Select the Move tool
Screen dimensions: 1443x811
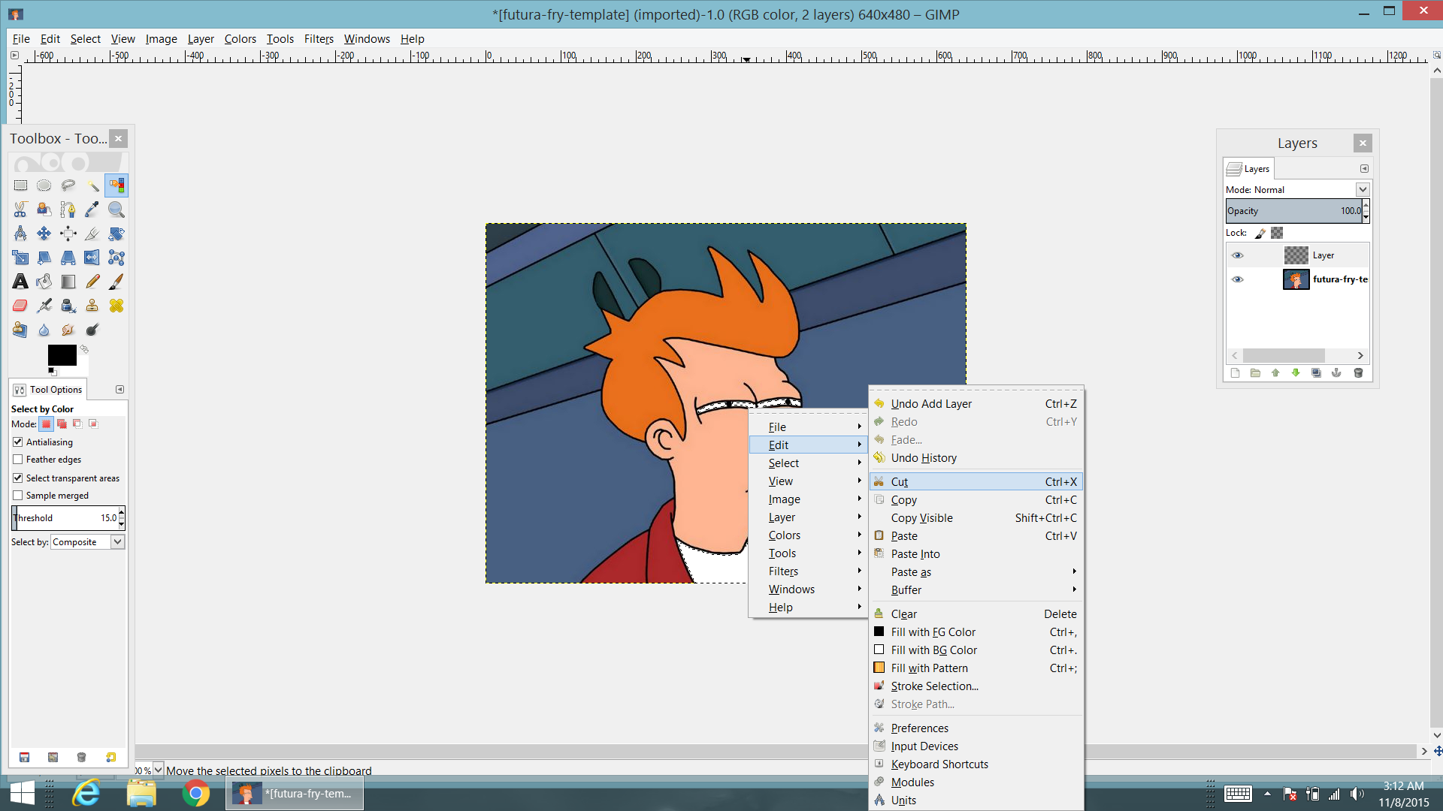(x=44, y=234)
